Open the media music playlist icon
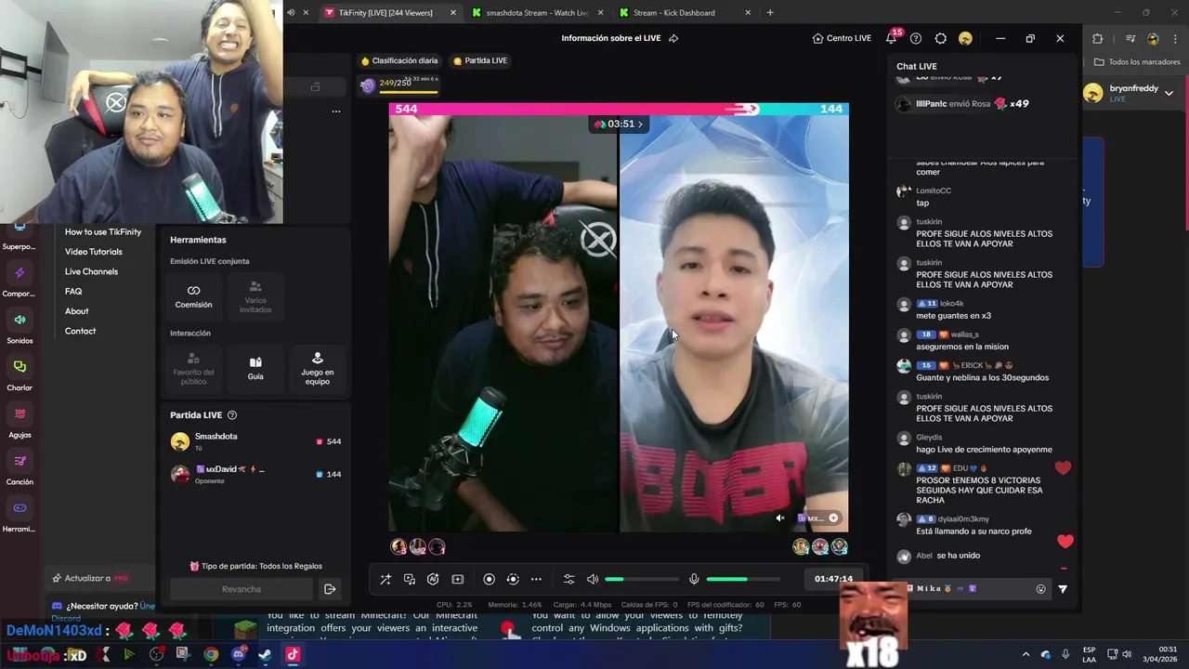Screen dimensions: 1189x669 coord(409,579)
